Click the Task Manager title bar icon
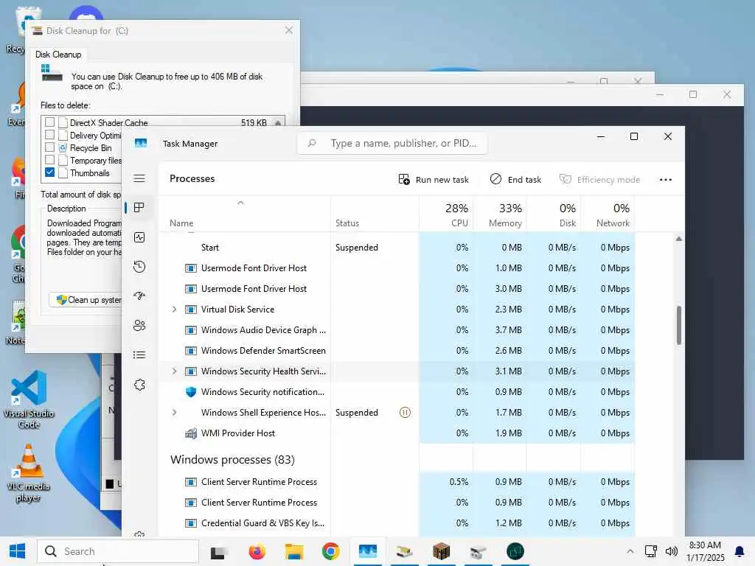The height and width of the screenshot is (566, 755). pos(141,143)
